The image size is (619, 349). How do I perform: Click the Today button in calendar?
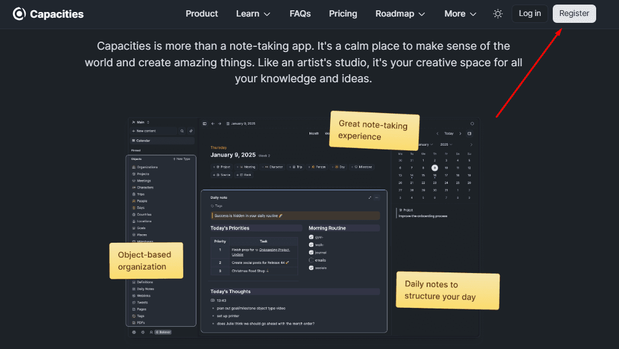point(449,134)
